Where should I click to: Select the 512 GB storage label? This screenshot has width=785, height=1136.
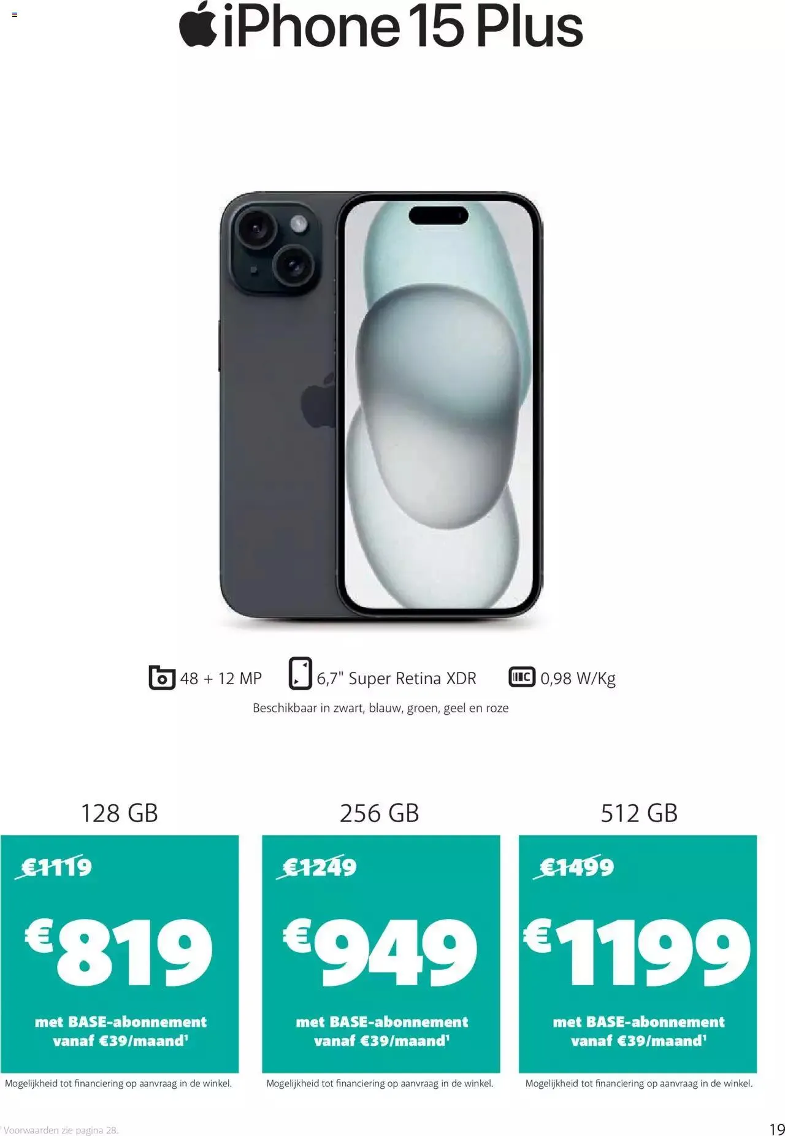(x=639, y=813)
